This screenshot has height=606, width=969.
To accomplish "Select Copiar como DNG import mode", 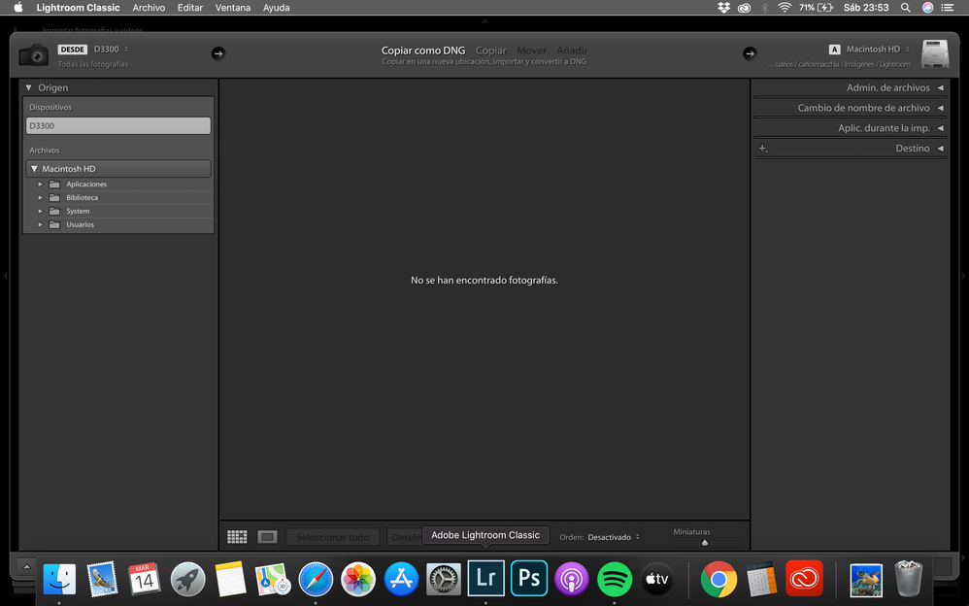I will (x=423, y=50).
